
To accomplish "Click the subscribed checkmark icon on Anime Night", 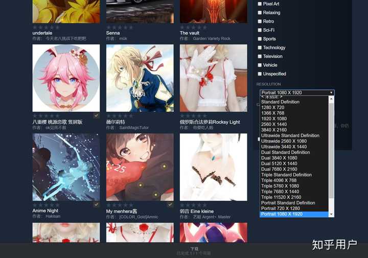I will (x=96, y=205).
